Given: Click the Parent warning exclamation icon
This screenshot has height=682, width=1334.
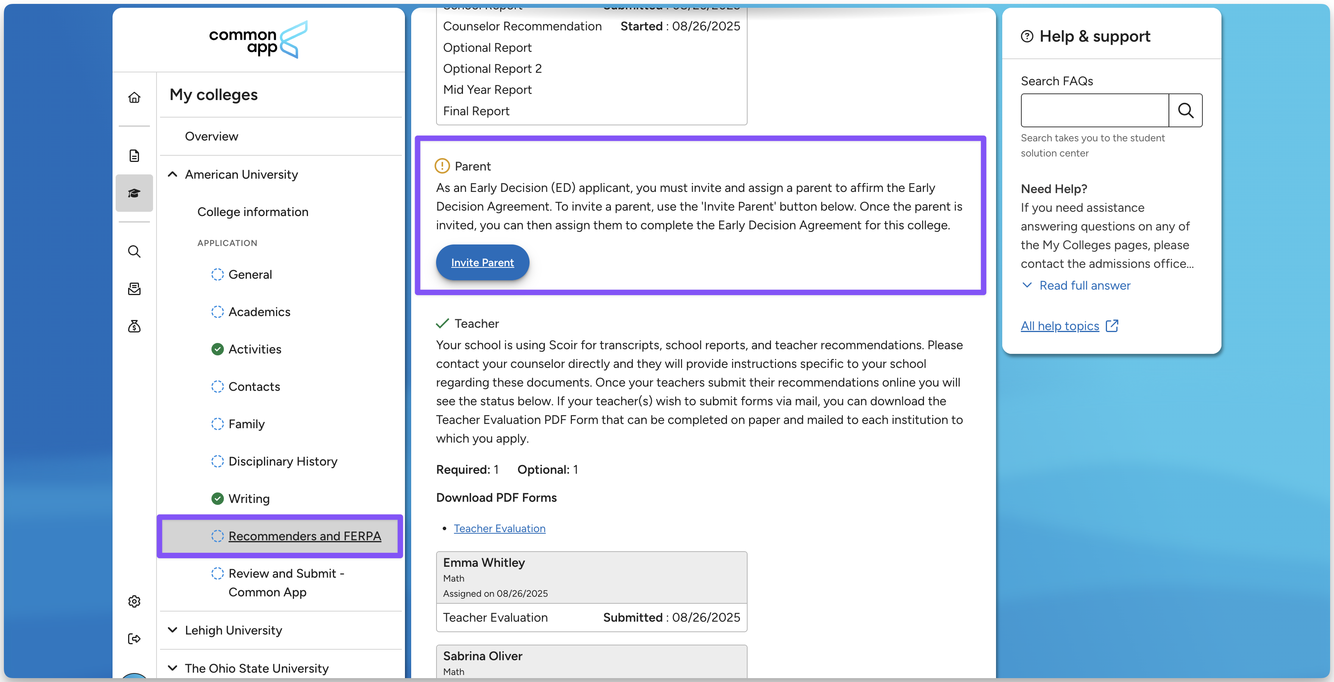Looking at the screenshot, I should click(x=442, y=166).
